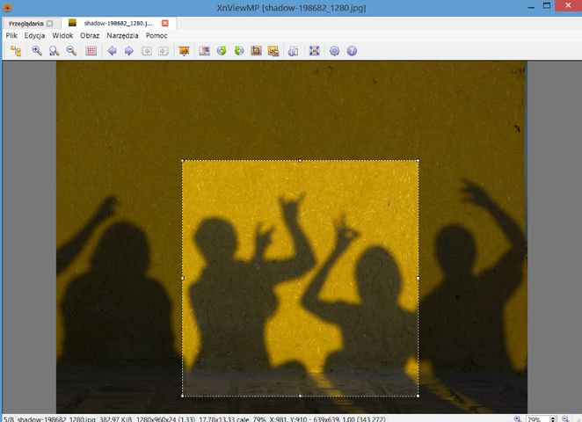This screenshot has width=582, height=422.
Task: Expand the Widok menu
Action: coord(62,36)
